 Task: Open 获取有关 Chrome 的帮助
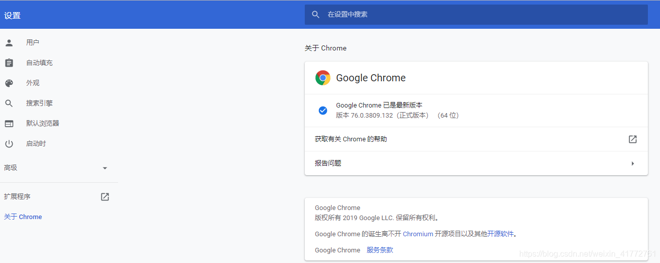pyautogui.click(x=476, y=139)
